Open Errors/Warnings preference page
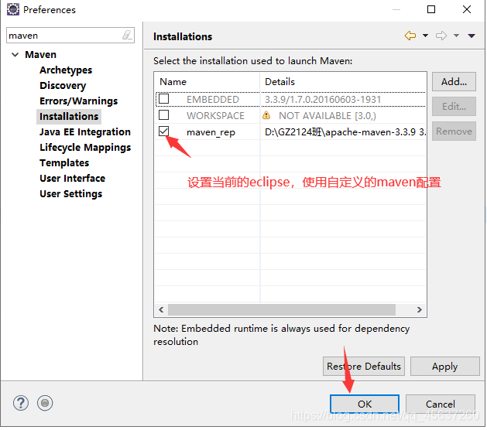487x430 pixels. click(x=78, y=101)
